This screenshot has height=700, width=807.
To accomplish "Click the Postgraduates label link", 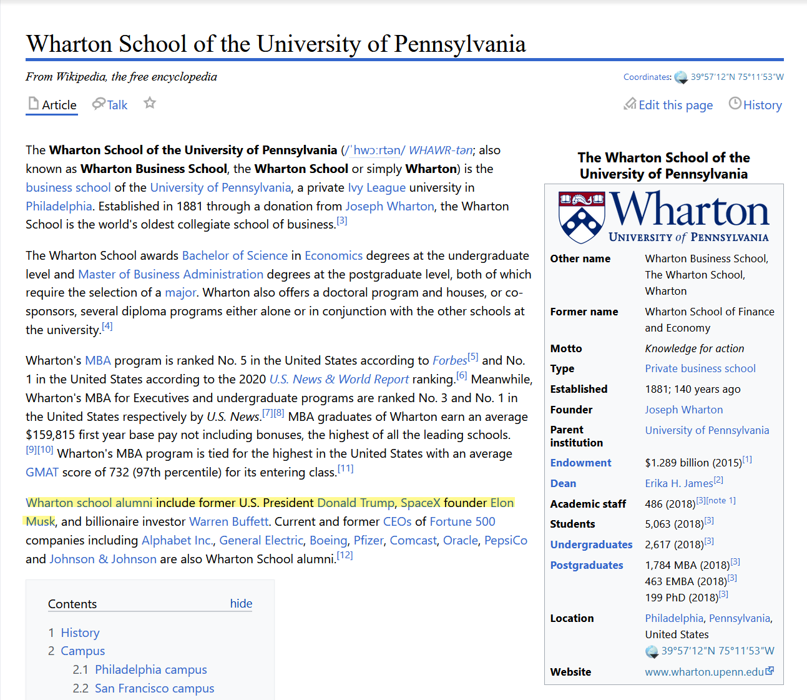I will click(x=587, y=565).
